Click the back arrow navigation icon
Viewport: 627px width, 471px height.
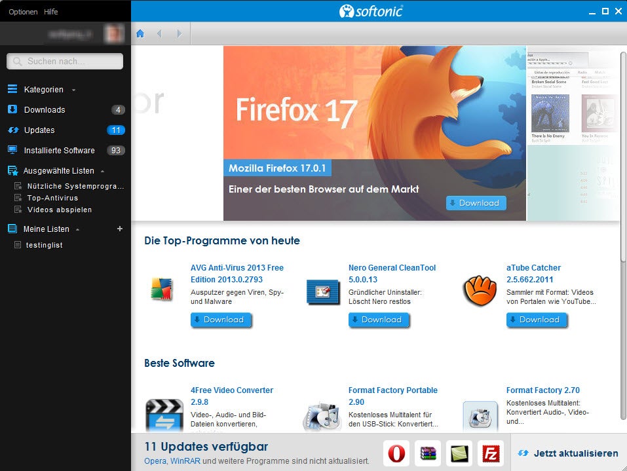tap(159, 33)
